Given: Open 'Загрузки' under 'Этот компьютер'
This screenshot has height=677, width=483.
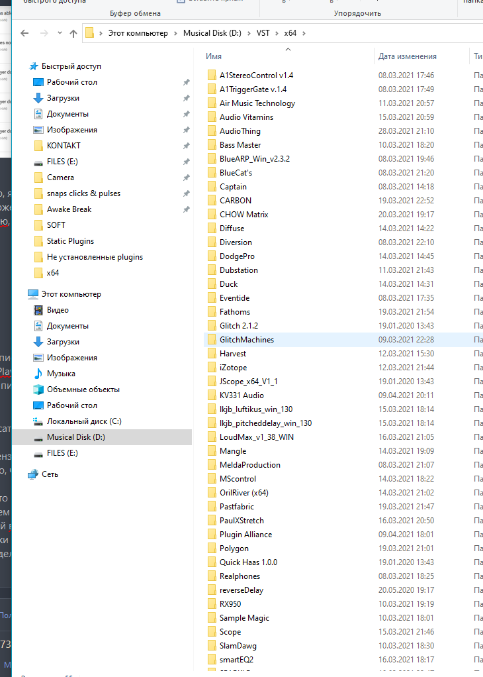Looking at the screenshot, I should [x=63, y=342].
